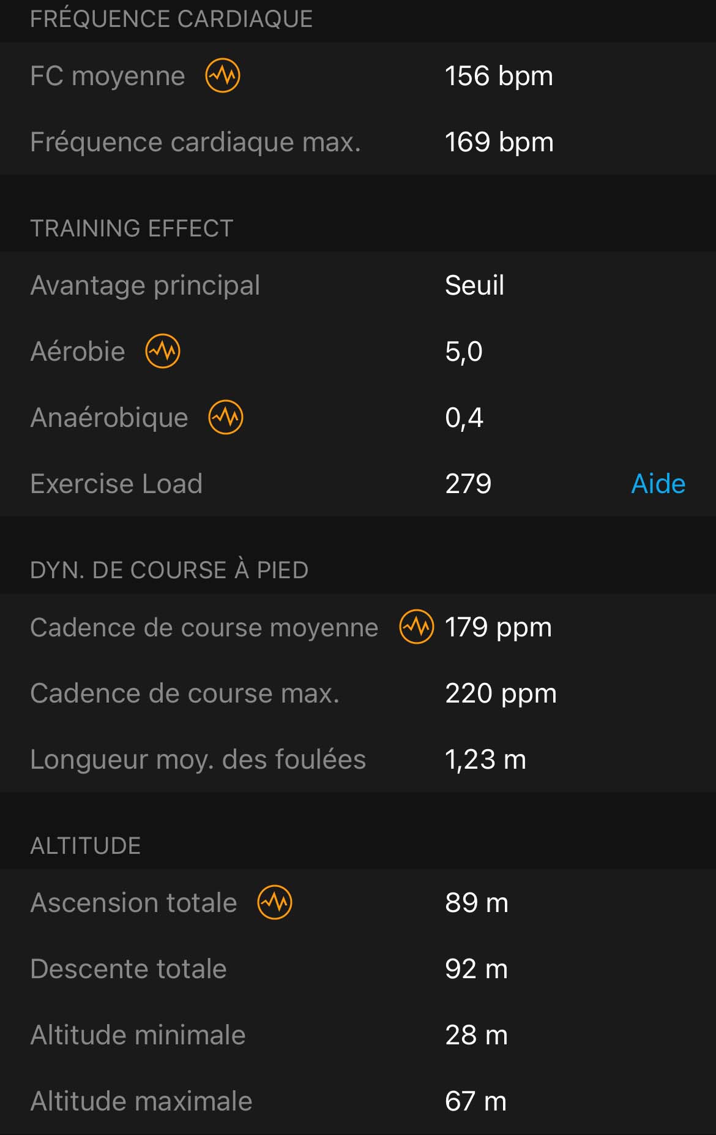Tap the FRÉQUENCE CARDIAQUE section header

pos(171,19)
